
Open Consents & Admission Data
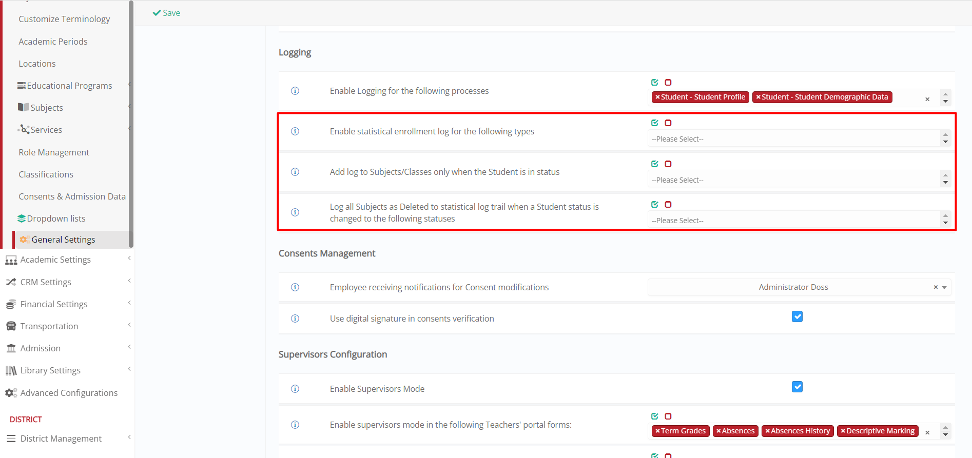(x=72, y=196)
